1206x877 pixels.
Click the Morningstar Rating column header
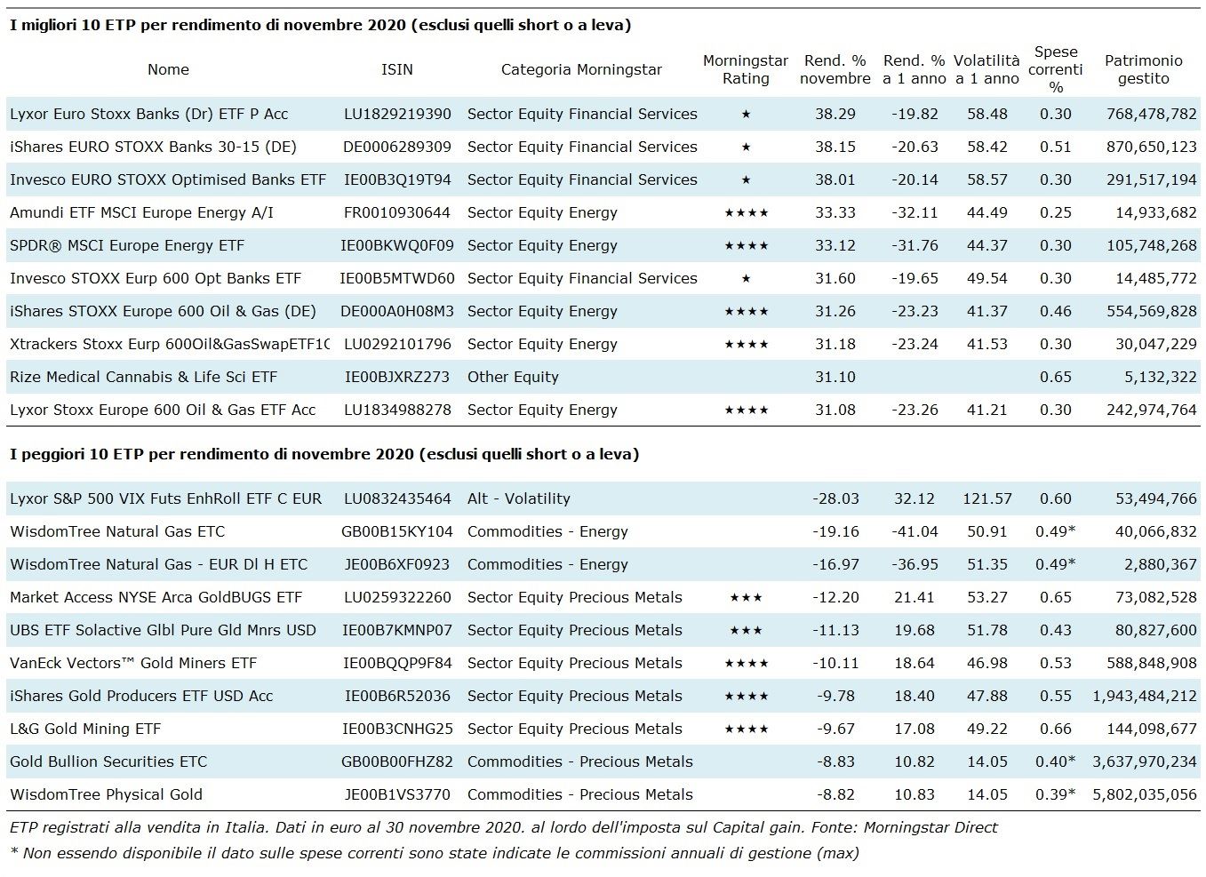tap(745, 69)
